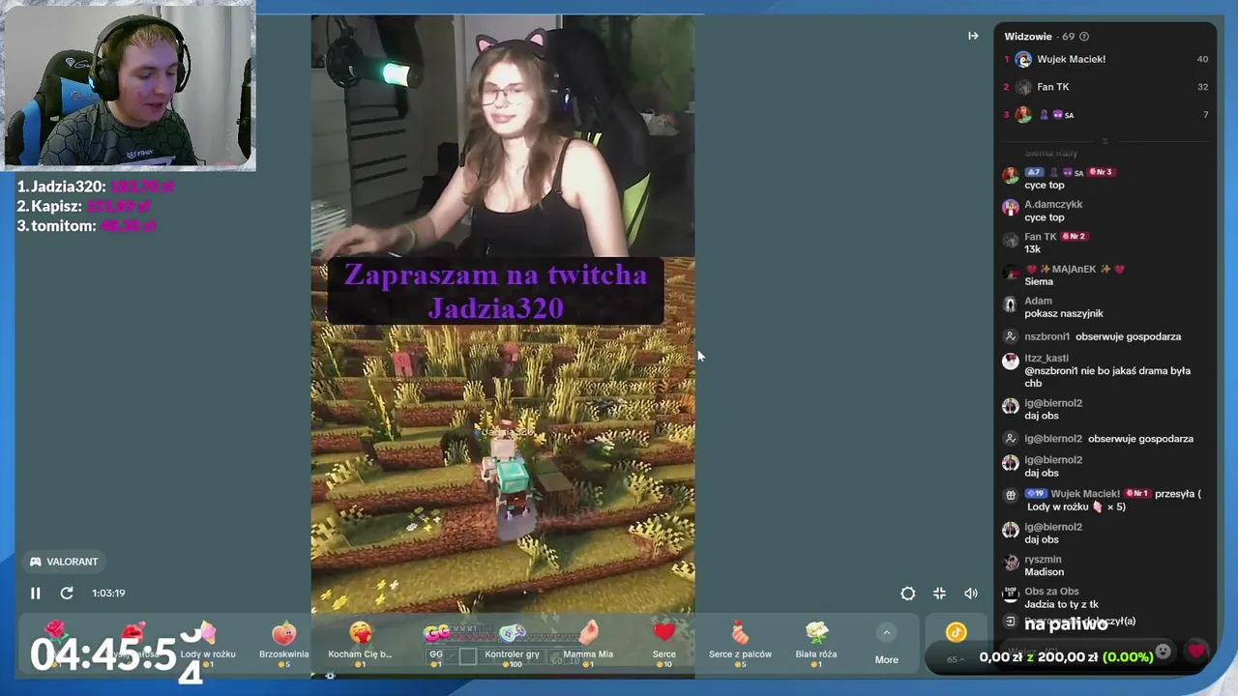The height and width of the screenshot is (696, 1238).
Task: Send Brzoskwinia peach gift
Action: click(283, 644)
